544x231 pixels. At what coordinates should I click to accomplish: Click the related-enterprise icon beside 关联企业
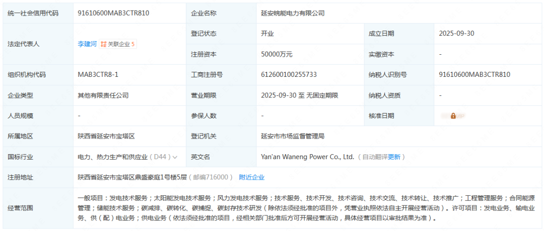pyautogui.click(x=104, y=44)
